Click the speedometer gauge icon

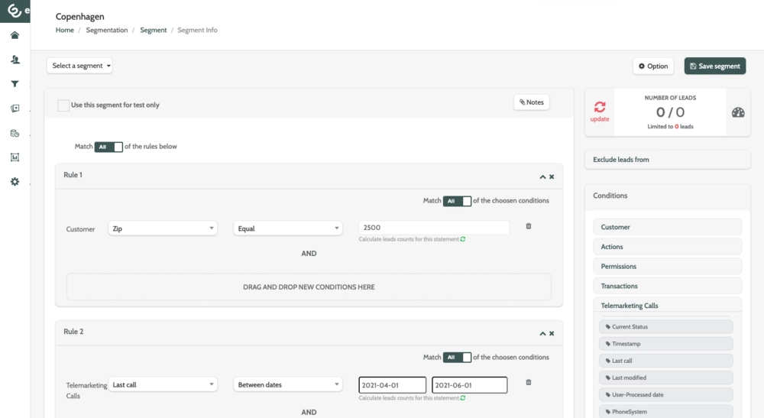coord(737,112)
